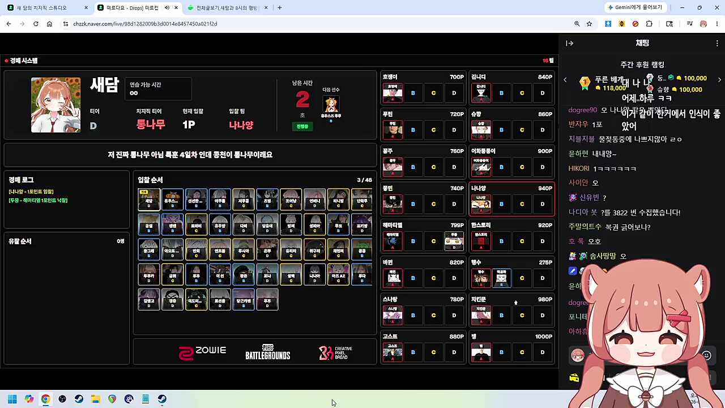
Task: Select C slot on 바킨 team
Action: tap(433, 278)
